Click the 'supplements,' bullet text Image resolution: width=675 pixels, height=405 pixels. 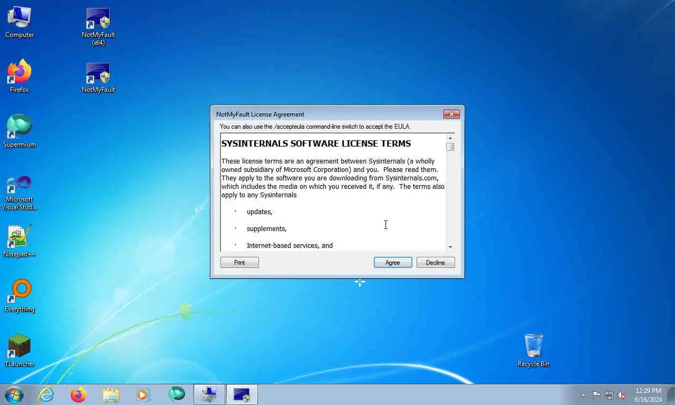267,229
